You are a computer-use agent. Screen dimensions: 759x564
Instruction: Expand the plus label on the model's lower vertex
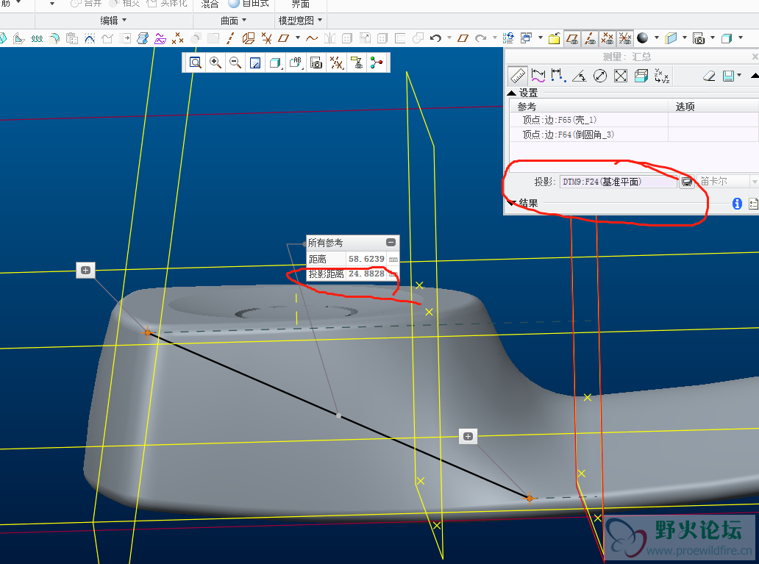pos(468,437)
